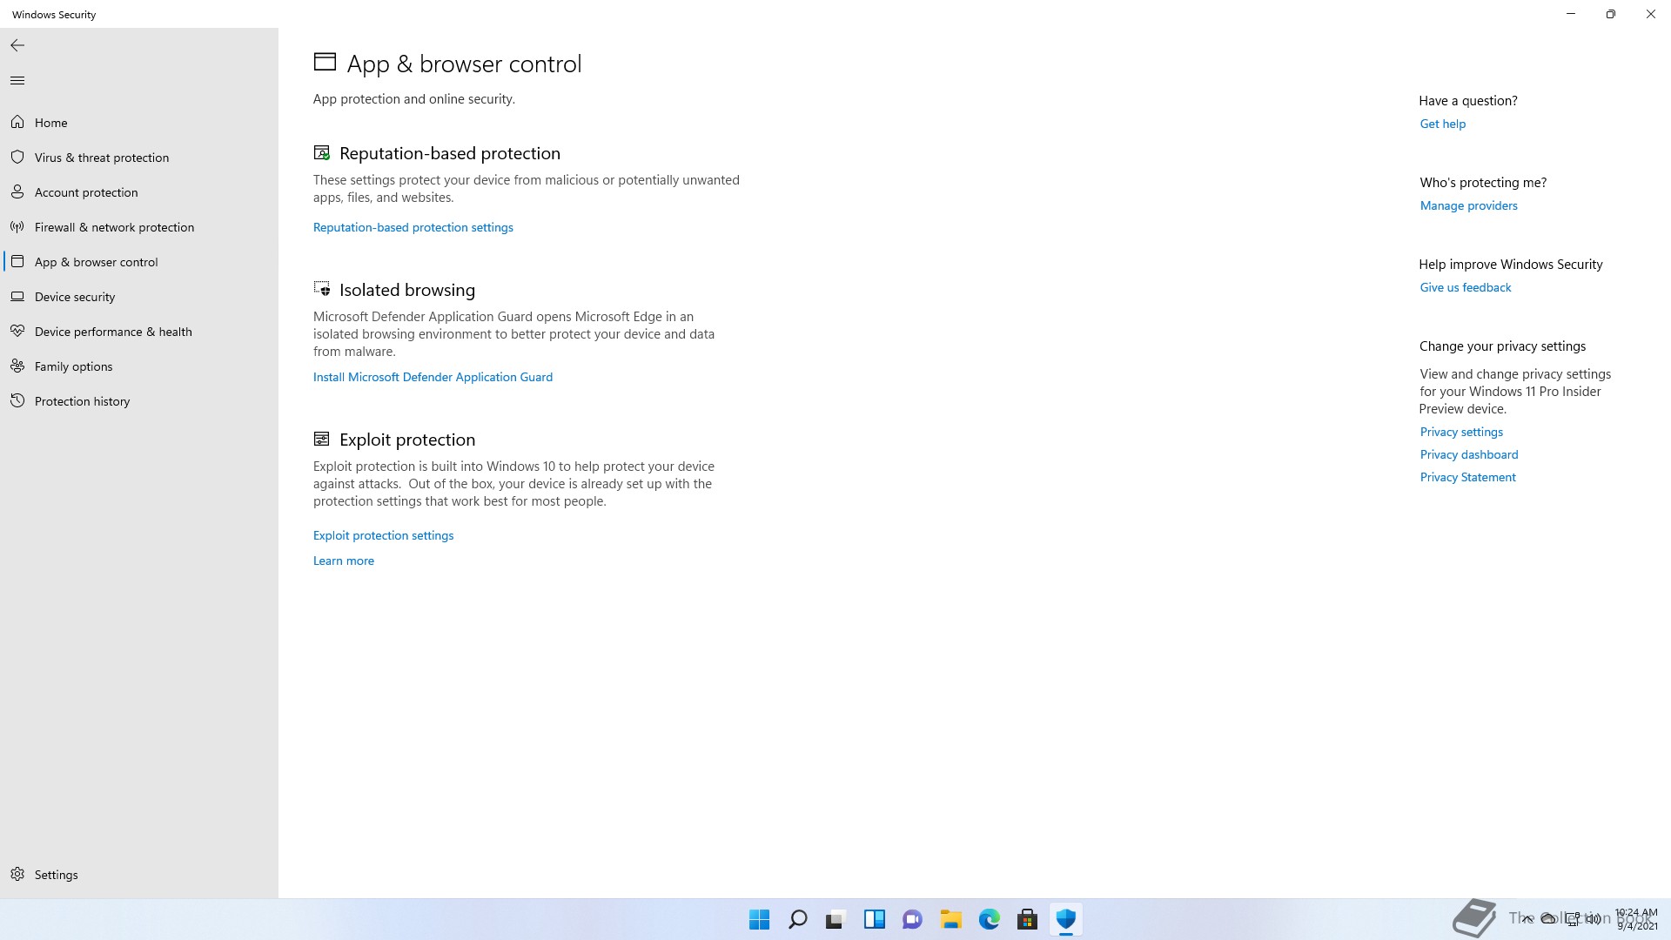Click the Protection history clock icon
1671x940 pixels.
pyautogui.click(x=17, y=400)
